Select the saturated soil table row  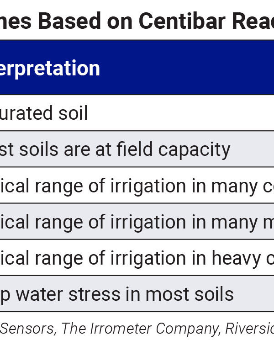point(137,113)
